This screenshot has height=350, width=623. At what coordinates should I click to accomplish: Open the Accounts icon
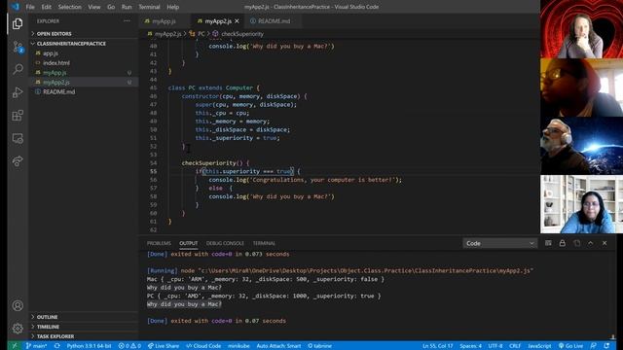click(18, 305)
